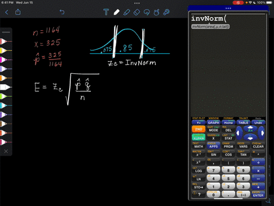Tap the number 0 key

[213, 195]
